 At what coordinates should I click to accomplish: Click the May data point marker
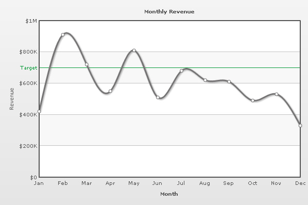click(134, 50)
